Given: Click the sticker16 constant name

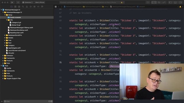Looking at the screenshot, I should [91, 70].
